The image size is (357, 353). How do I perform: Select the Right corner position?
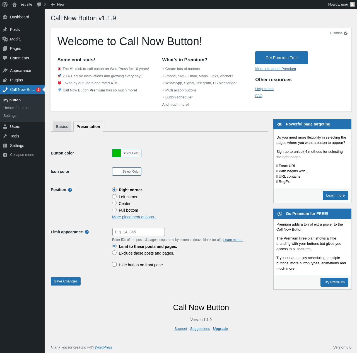click(114, 190)
